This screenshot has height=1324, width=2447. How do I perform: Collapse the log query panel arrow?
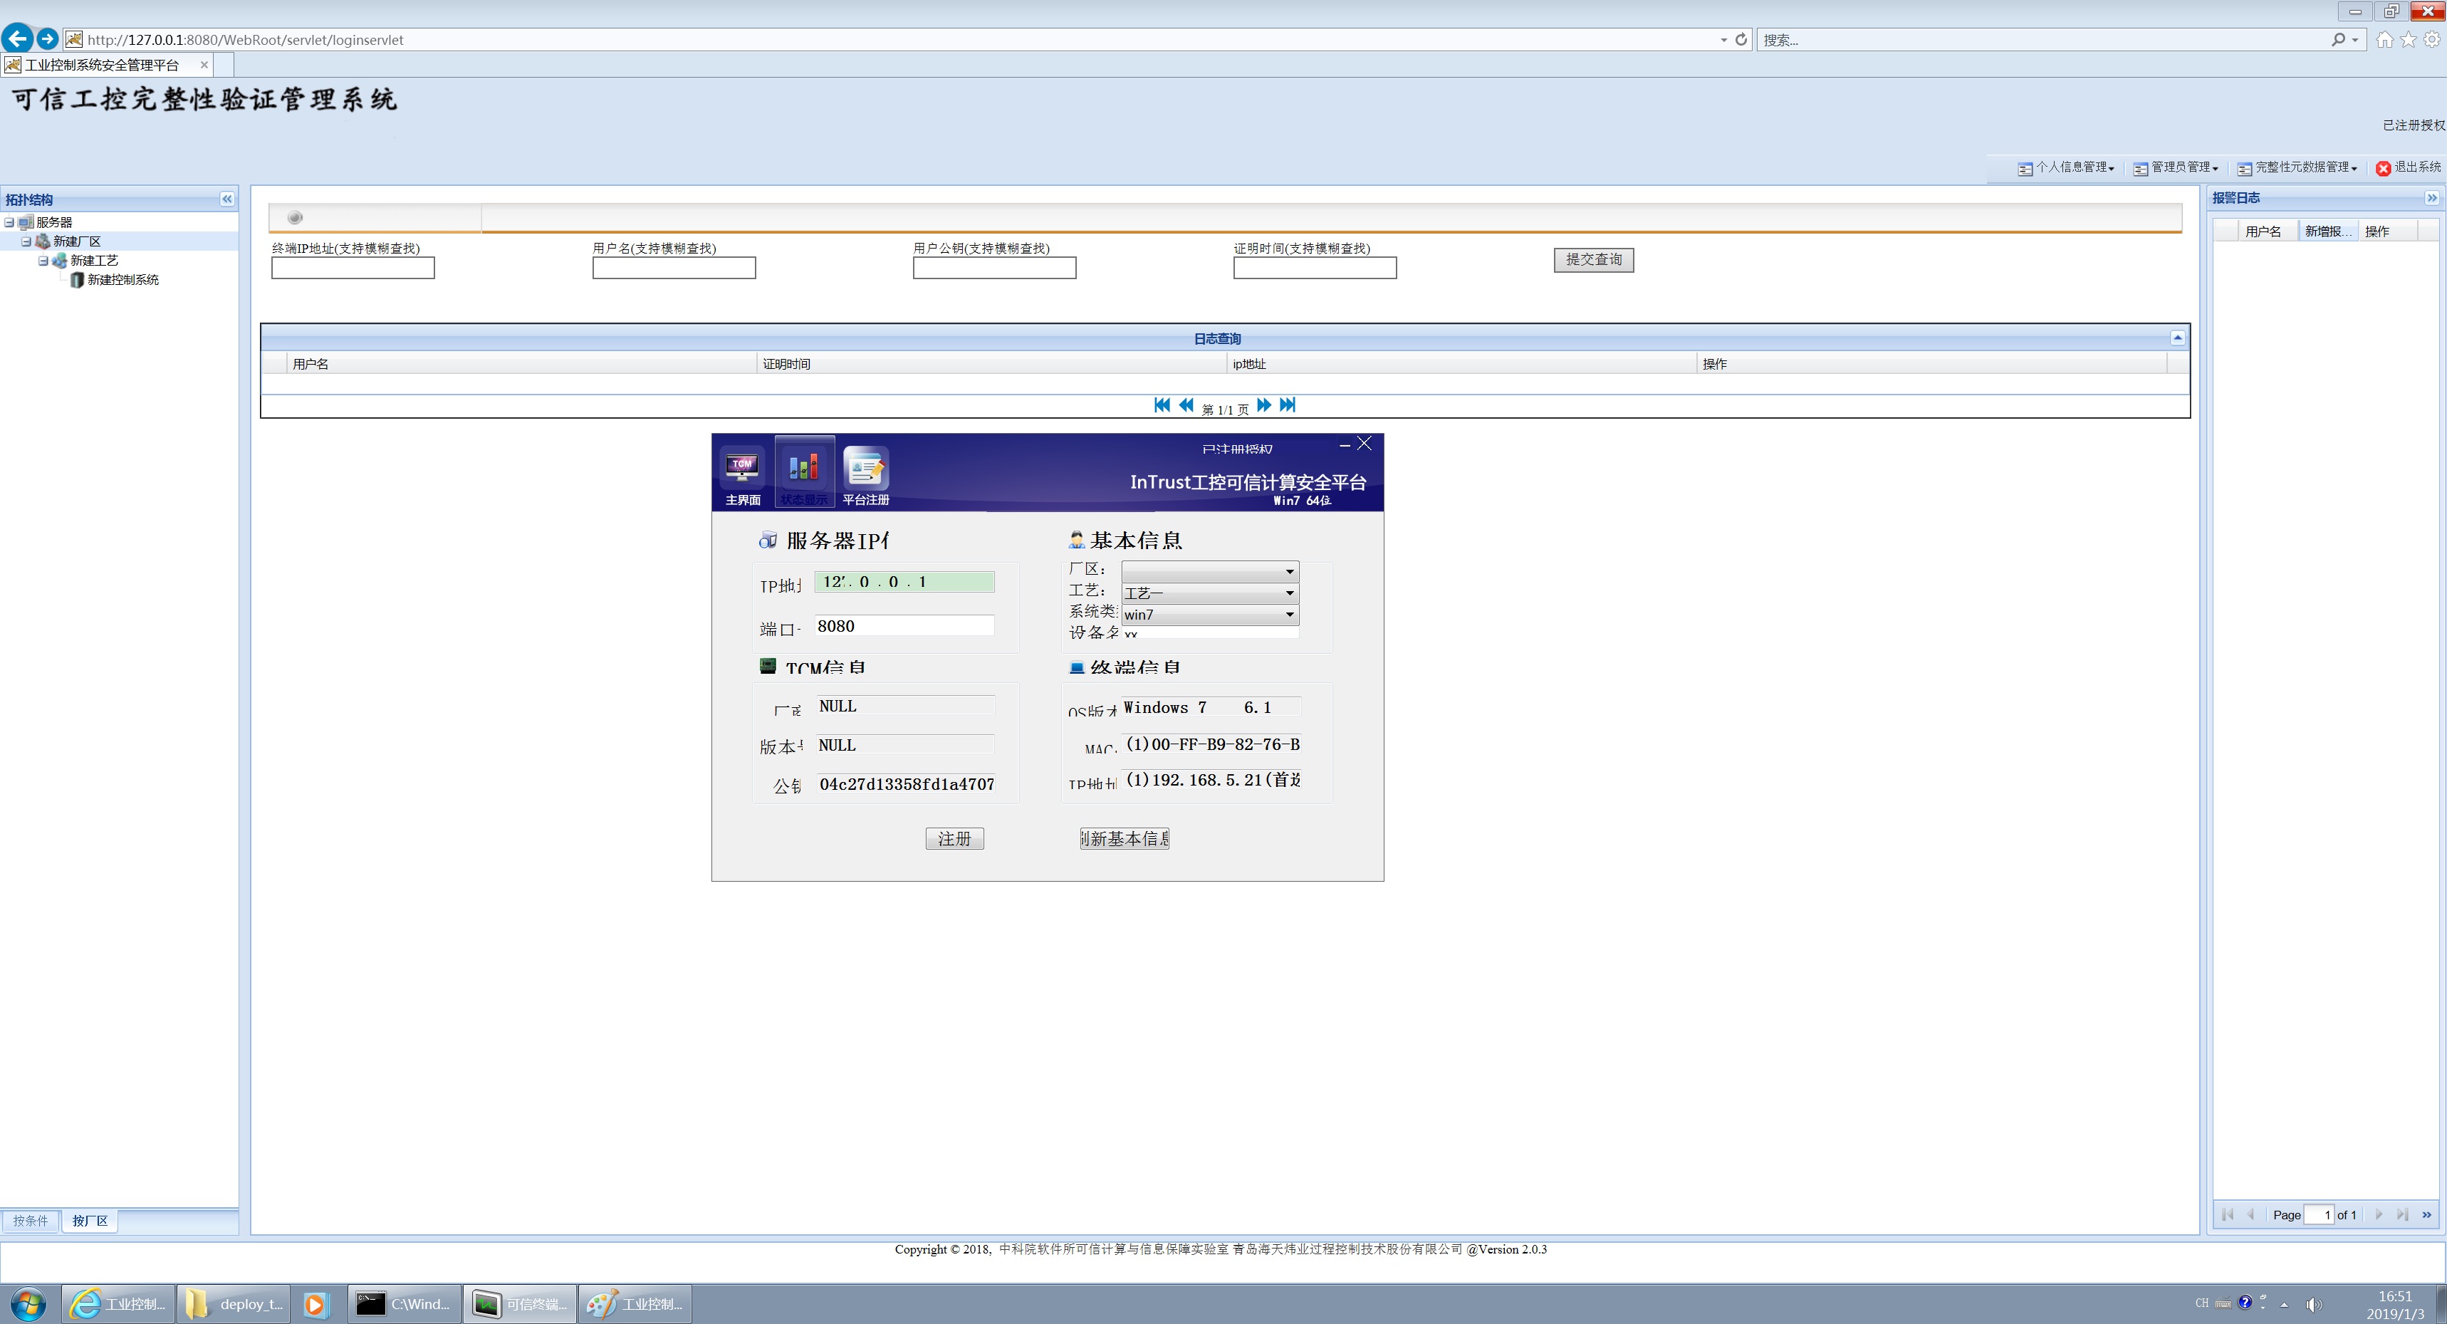(2177, 338)
